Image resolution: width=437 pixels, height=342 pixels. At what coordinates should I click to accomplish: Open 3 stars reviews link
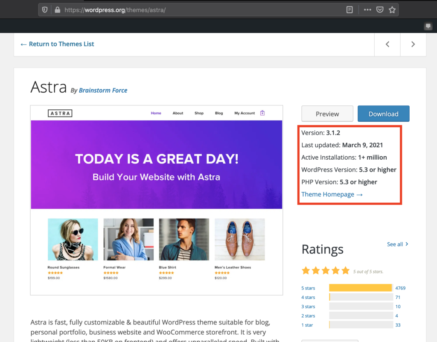point(308,306)
